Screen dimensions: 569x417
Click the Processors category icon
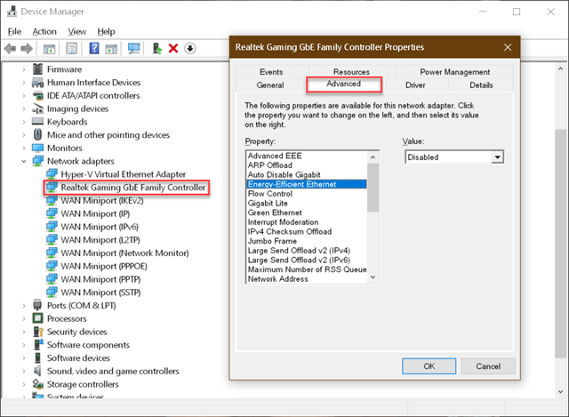click(37, 318)
